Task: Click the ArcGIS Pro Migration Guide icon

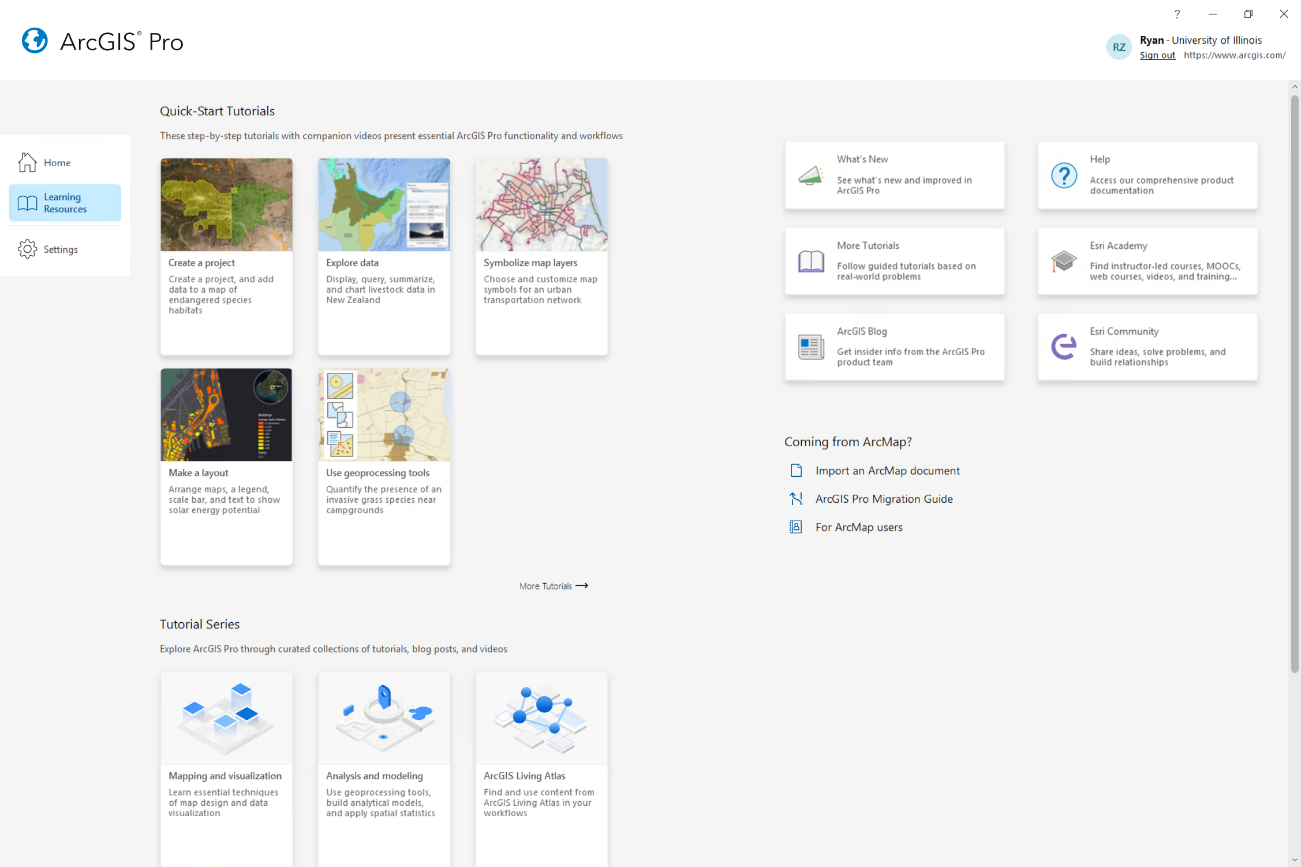Action: [x=796, y=499]
